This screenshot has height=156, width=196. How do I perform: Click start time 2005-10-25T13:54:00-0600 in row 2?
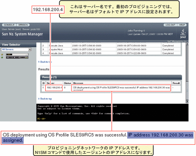(x=87, y=46)
